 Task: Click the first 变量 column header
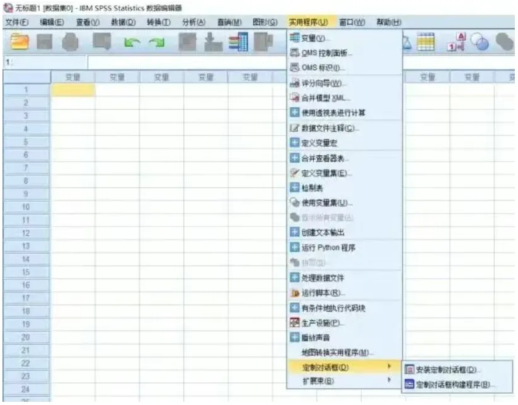tap(73, 77)
